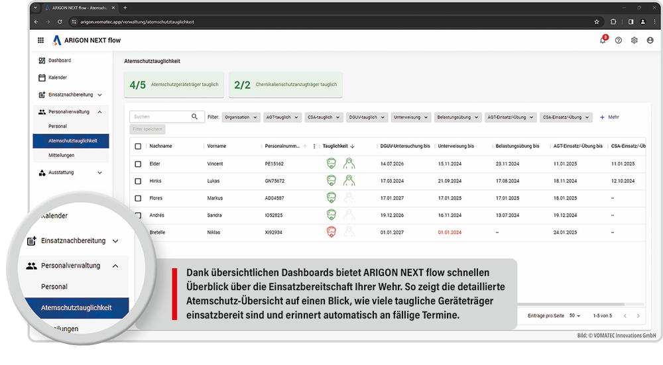Click Elder's green respirator mask icon

(x=331, y=163)
